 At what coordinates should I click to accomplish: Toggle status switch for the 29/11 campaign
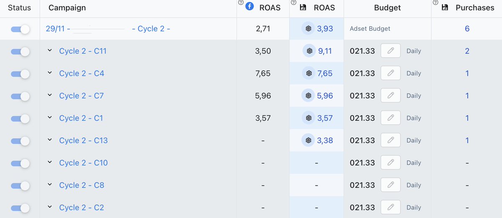20,29
